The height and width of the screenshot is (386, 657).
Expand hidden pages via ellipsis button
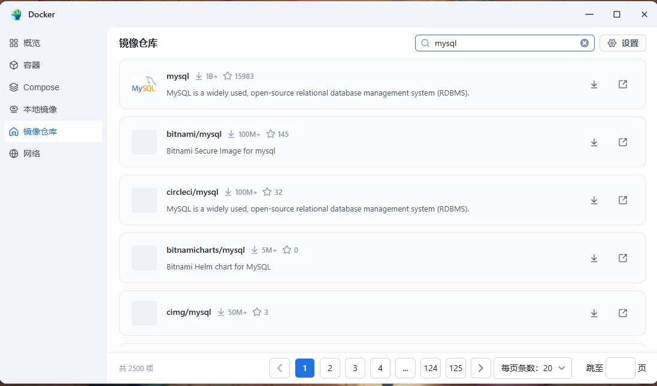pyautogui.click(x=405, y=367)
